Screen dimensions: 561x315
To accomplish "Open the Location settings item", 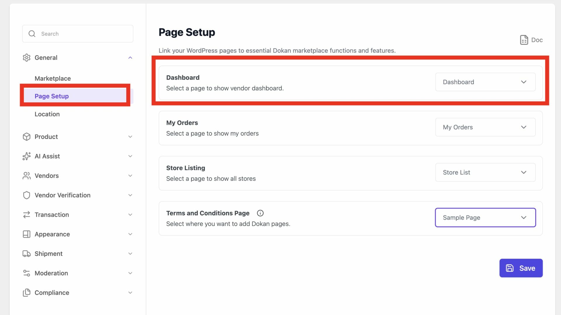I will coord(47,114).
